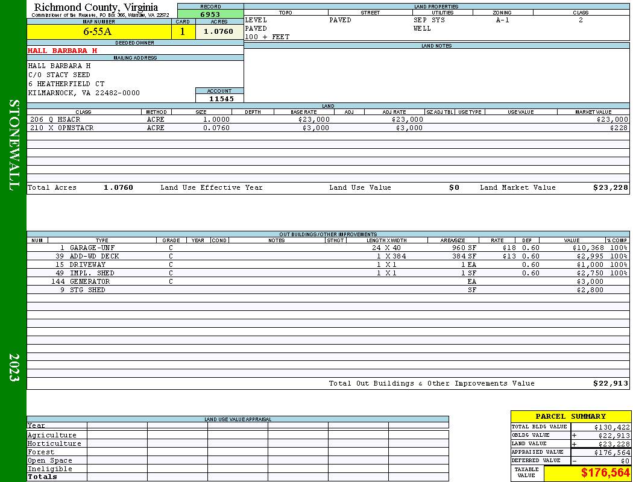Click map number 6-55A

[x=97, y=31]
